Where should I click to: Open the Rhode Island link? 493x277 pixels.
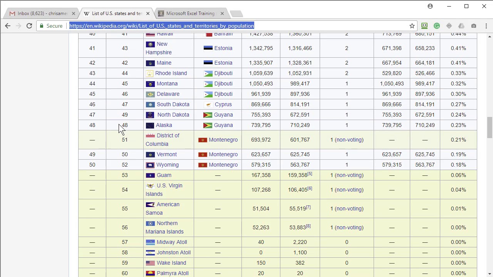[171, 73]
